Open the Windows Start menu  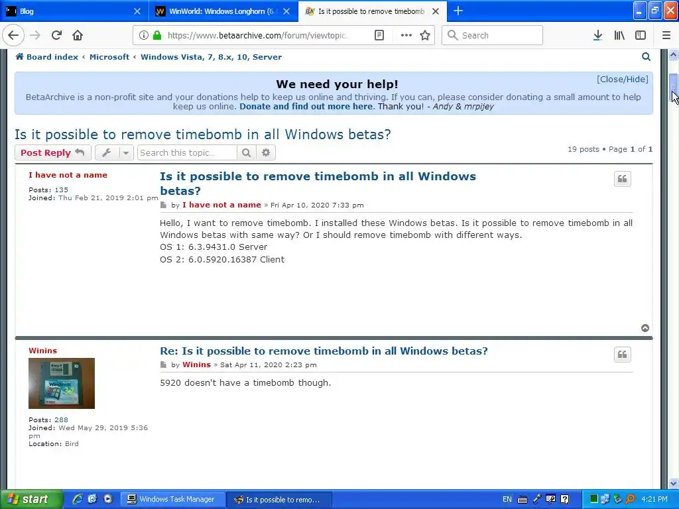click(x=31, y=499)
